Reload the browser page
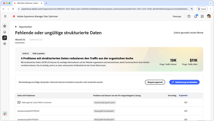Screen dimensions: 214x121 click(x=13, y=9)
